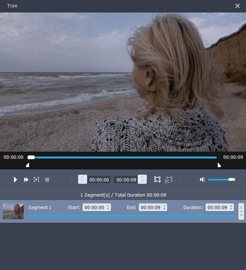Viewport: 246px width, 270px height.
Task: Edit trim end time field 00:00:09
Action: [x=127, y=180]
